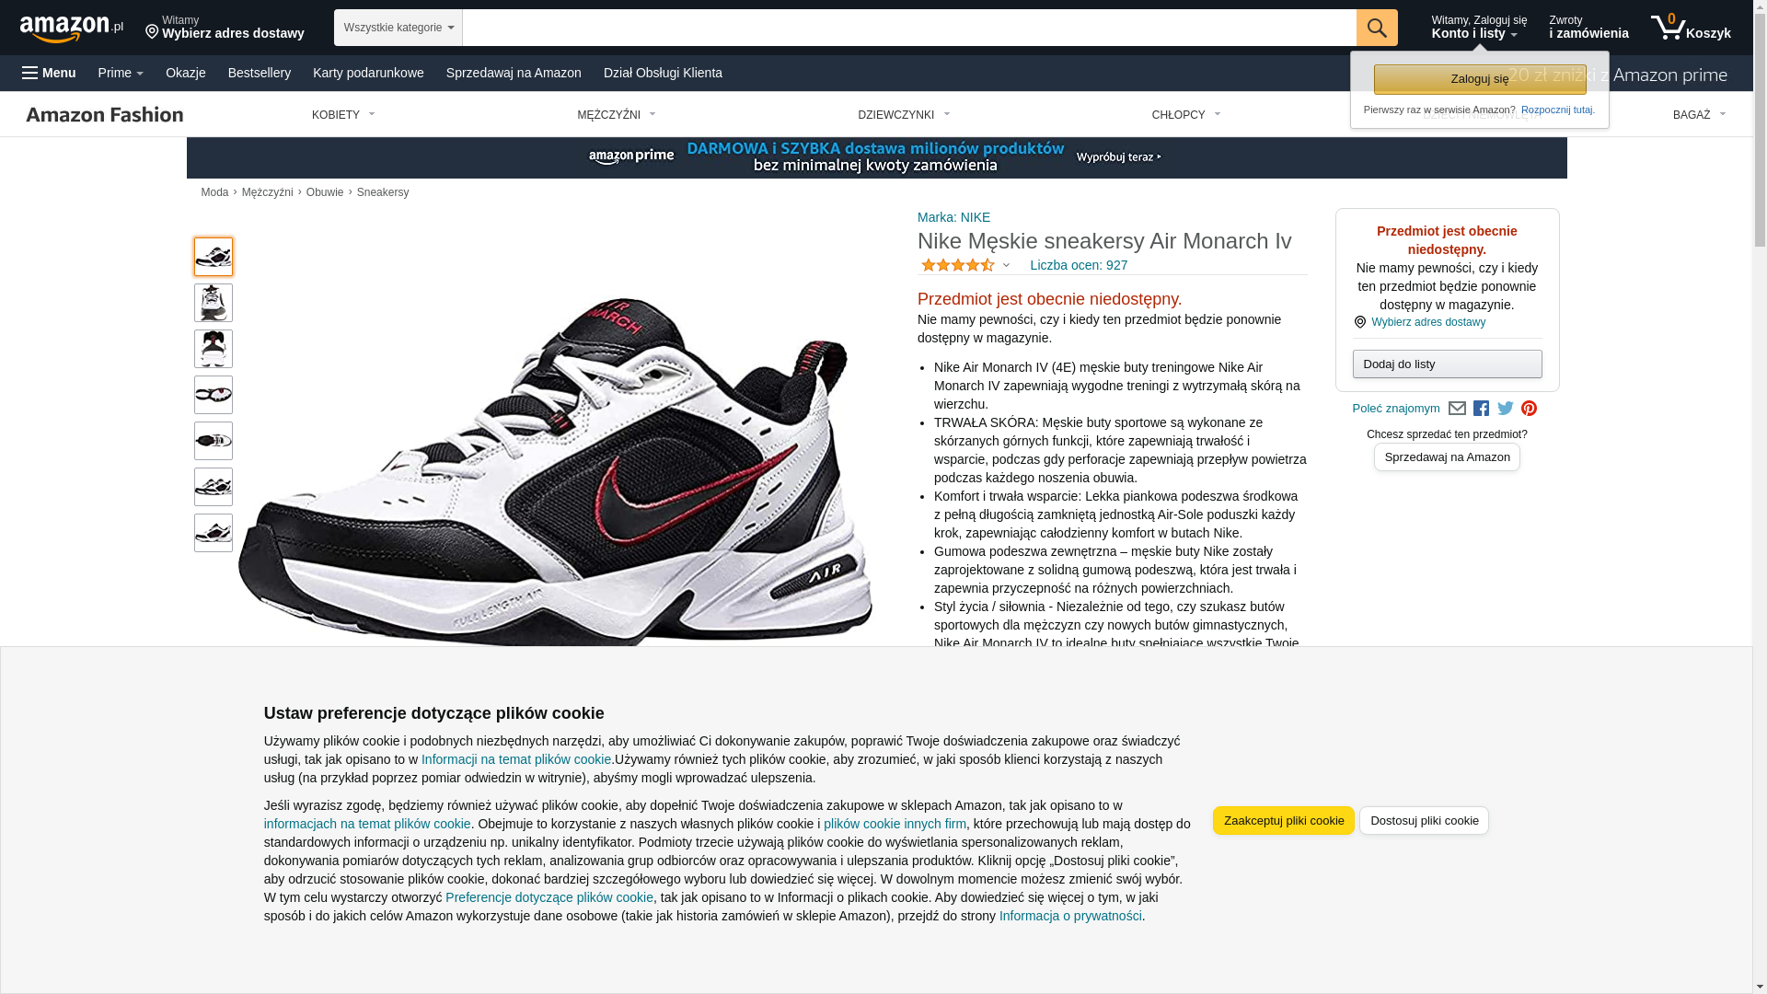
Task: Expand the Prime navigation dropdown
Action: tap(121, 73)
